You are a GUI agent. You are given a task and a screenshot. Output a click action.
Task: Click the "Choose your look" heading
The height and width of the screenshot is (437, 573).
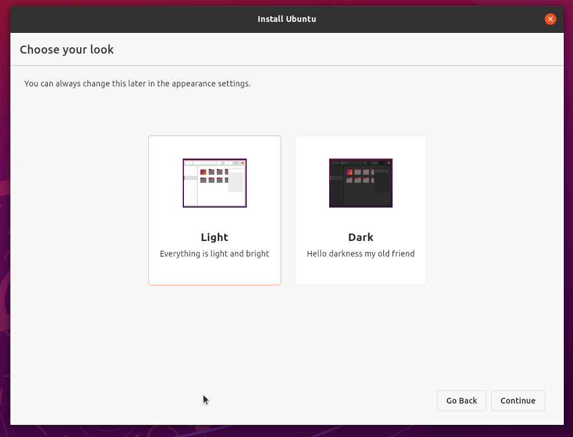[x=66, y=50]
